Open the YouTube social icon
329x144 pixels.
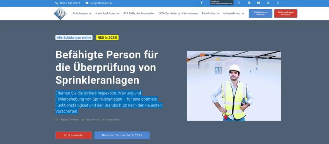[x=258, y=3]
